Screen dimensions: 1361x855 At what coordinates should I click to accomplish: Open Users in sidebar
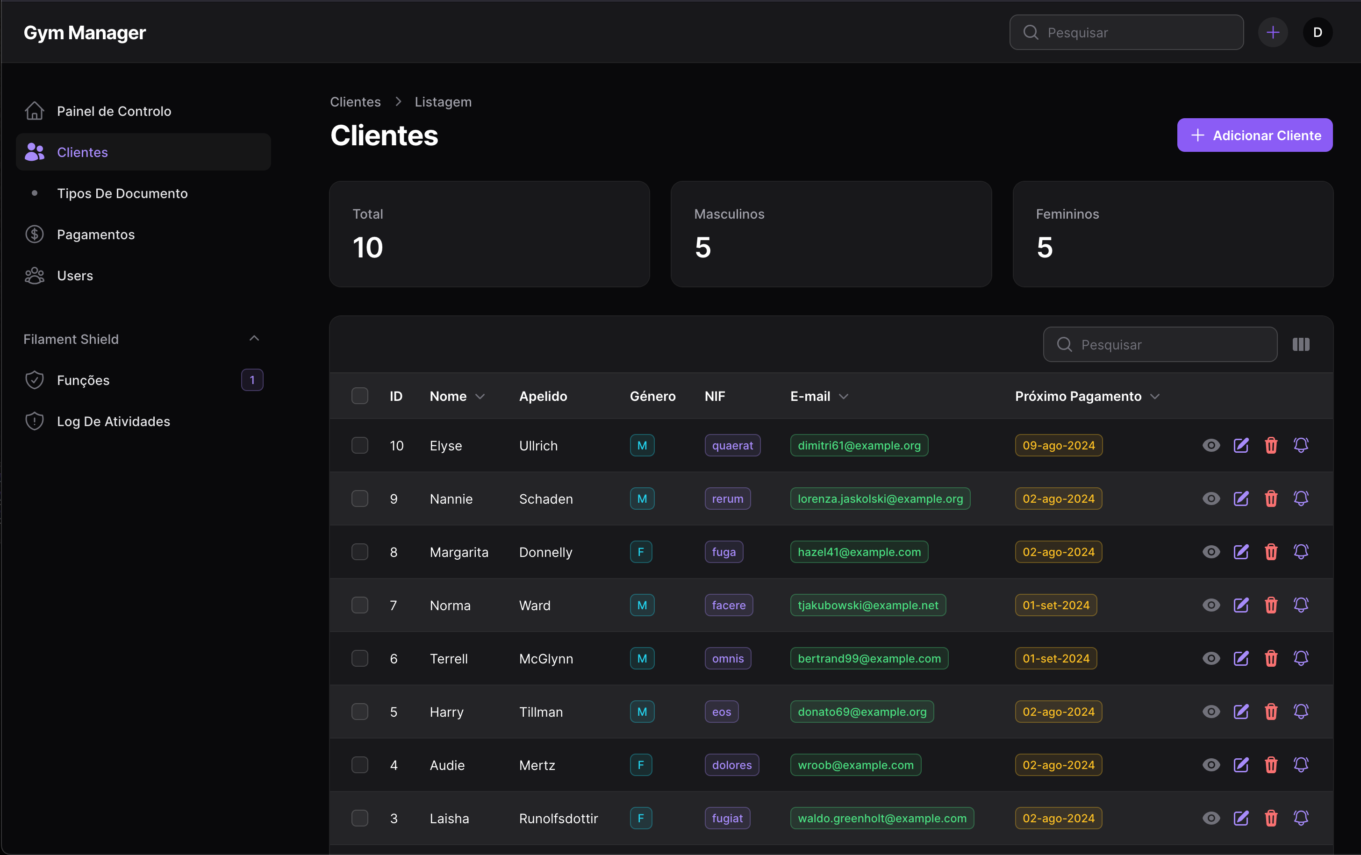(x=143, y=276)
